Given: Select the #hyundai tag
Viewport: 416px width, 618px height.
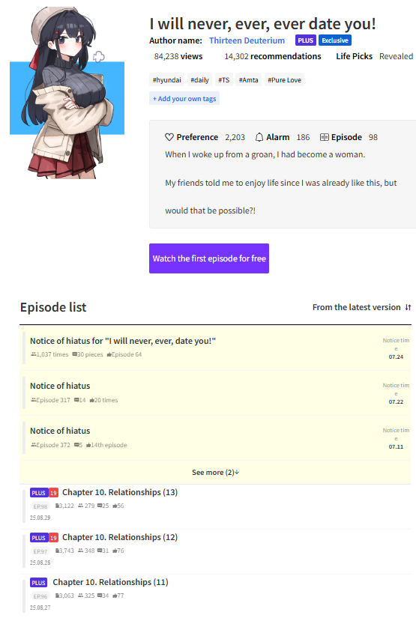Looking at the screenshot, I should 167,80.
